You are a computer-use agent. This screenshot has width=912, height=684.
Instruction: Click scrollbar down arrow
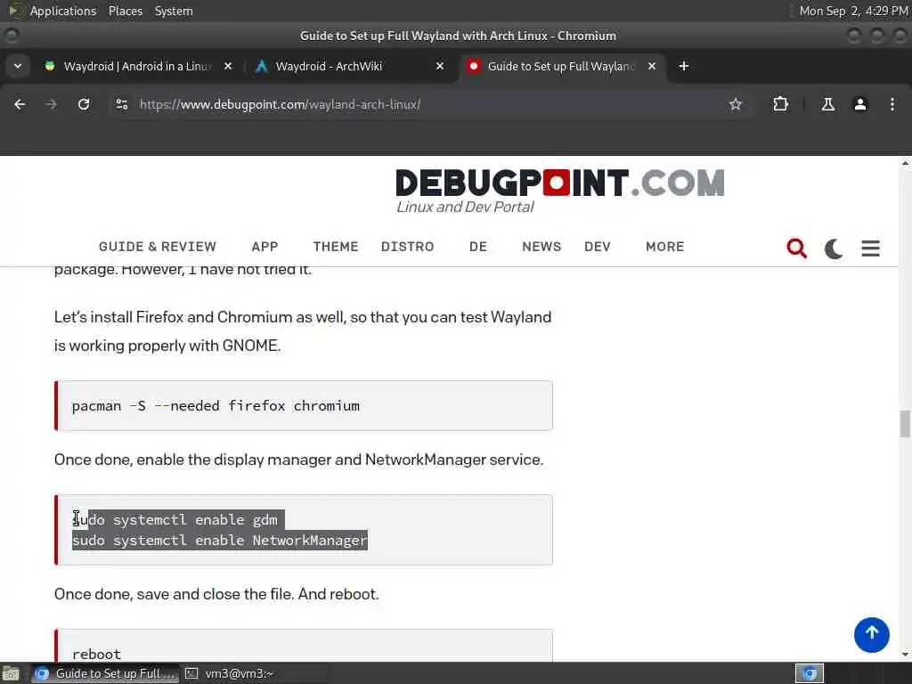(x=905, y=655)
